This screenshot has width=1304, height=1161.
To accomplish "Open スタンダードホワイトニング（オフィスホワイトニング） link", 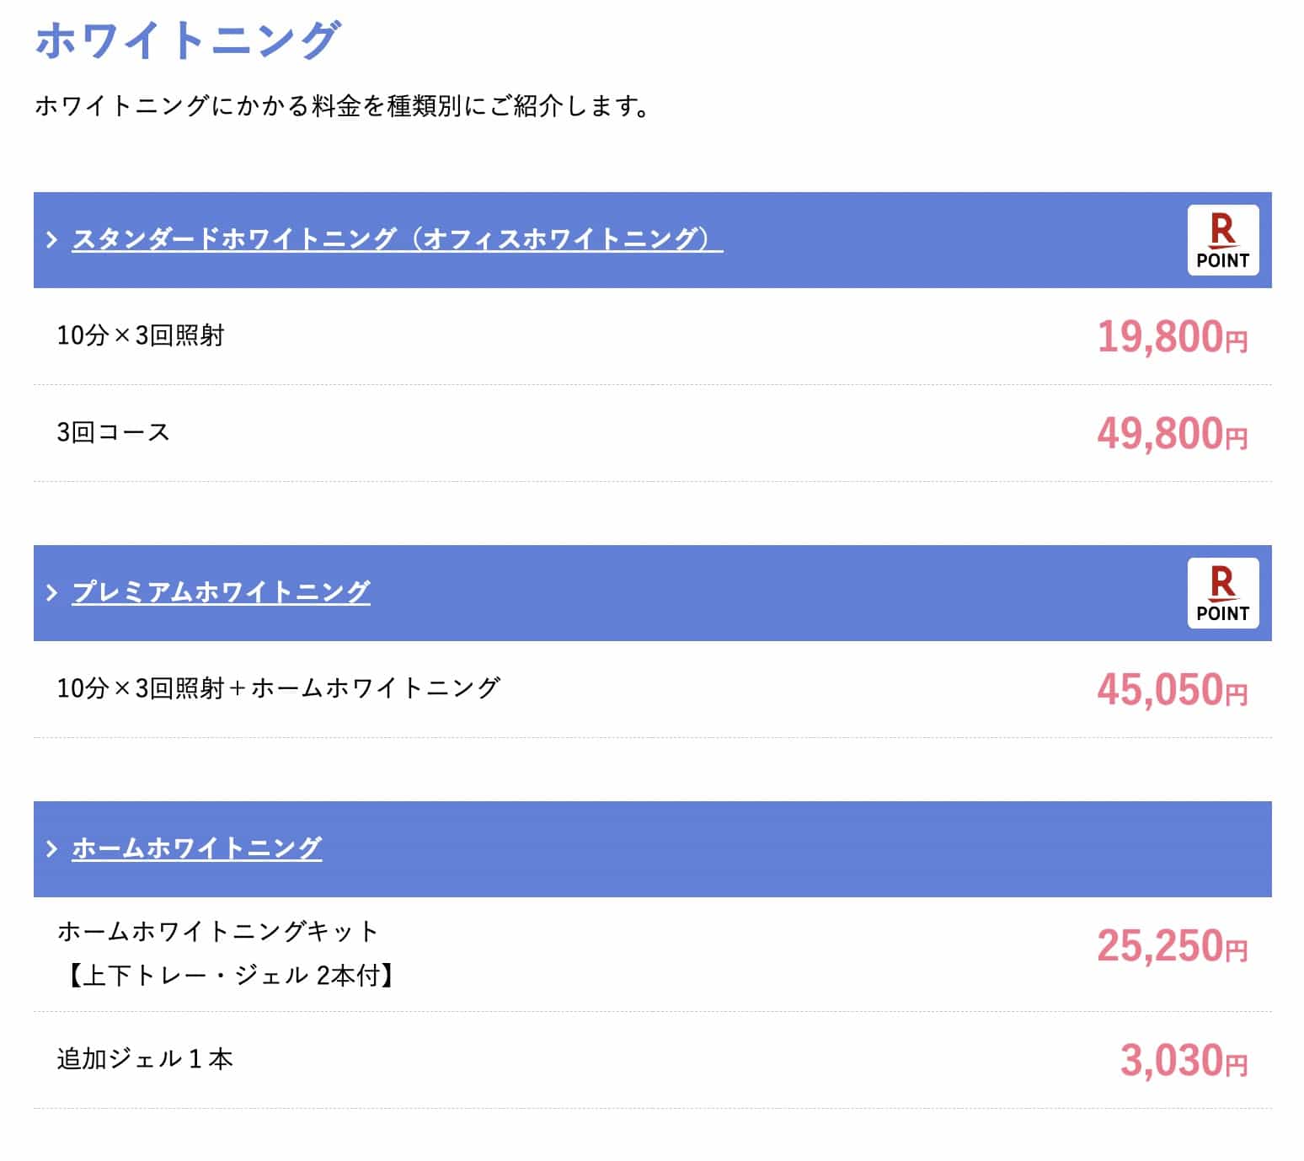I will [x=397, y=239].
